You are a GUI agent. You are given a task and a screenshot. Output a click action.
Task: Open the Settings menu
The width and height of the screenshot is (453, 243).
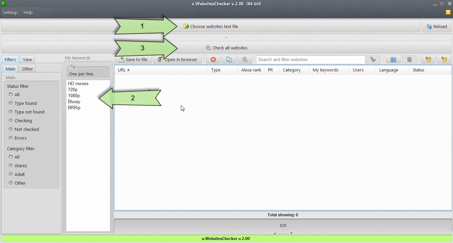tap(10, 12)
